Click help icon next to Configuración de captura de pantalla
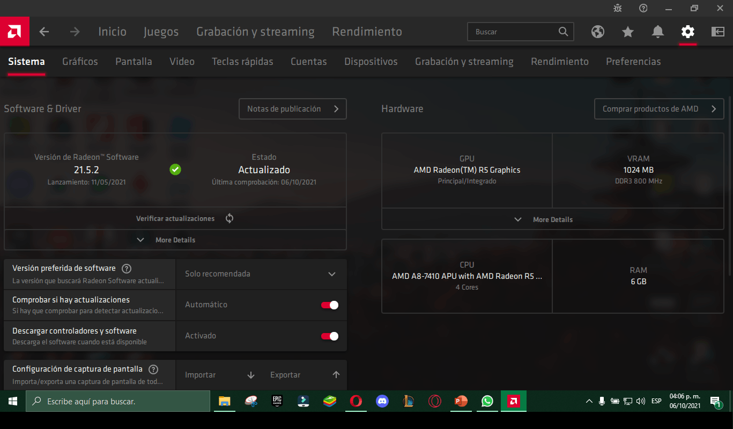 point(153,369)
